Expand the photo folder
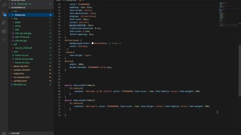241x135 pixels. pos(13,26)
